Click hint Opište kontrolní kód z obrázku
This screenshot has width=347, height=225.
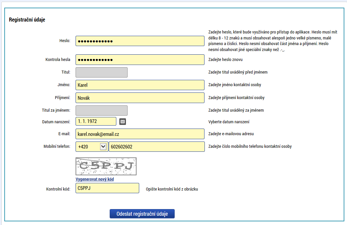(x=172, y=189)
